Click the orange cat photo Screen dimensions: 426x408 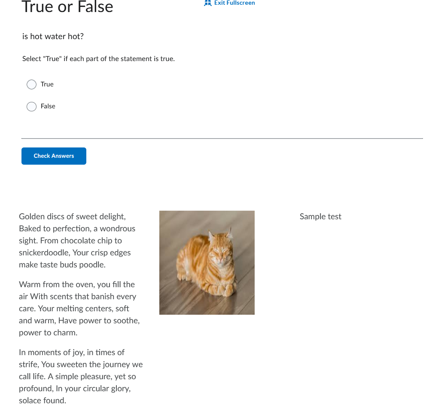pyautogui.click(x=207, y=263)
